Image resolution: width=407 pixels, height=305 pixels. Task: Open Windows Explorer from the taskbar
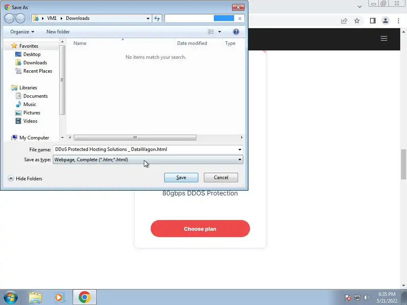click(35, 297)
